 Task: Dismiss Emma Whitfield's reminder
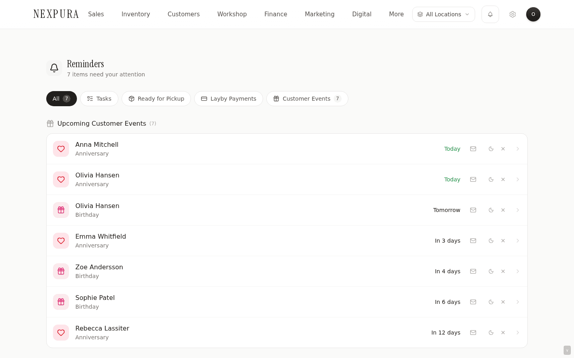tap(503, 241)
